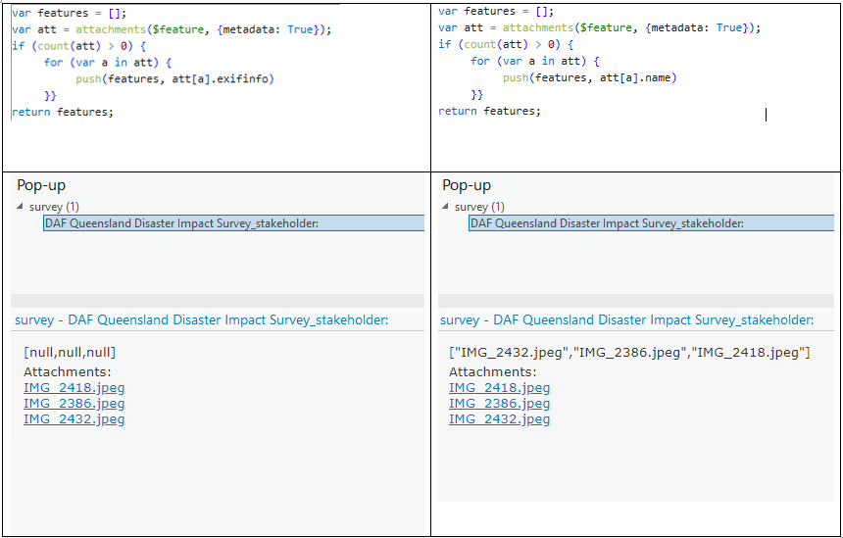Click the 'Pop-up' heading of the filename-array pane
Screen dimensions: 843x538
tap(467, 185)
